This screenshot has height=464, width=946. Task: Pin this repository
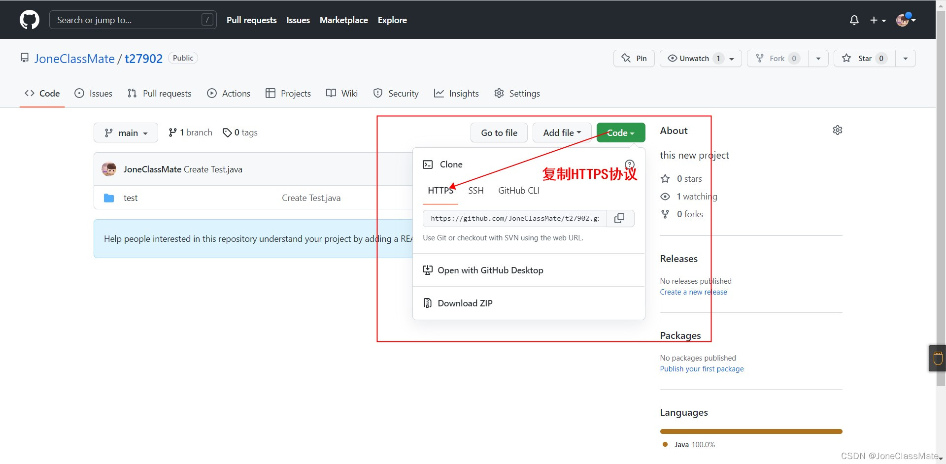pyautogui.click(x=634, y=58)
